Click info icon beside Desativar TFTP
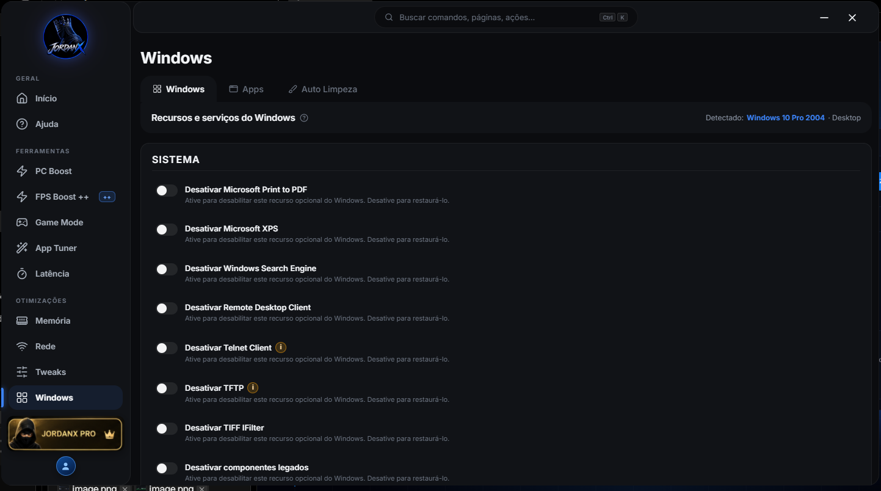Image resolution: width=881 pixels, height=491 pixels. (x=253, y=388)
